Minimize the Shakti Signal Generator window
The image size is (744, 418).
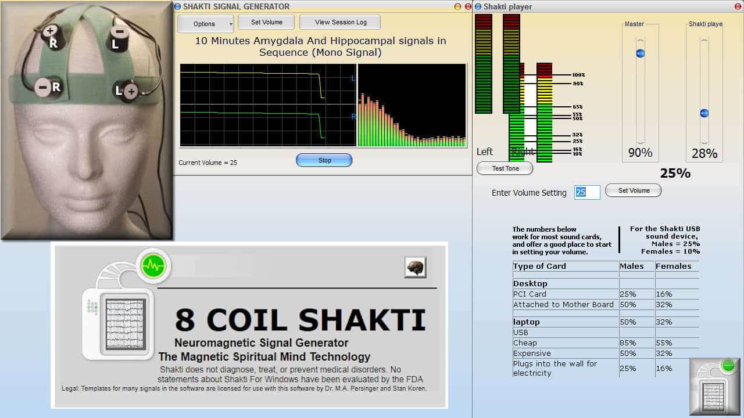[x=457, y=6]
